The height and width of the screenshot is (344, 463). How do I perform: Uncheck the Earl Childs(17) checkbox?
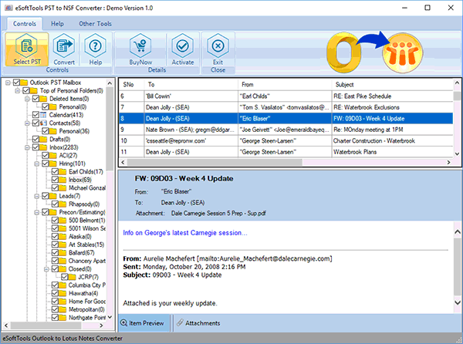pyautogui.click(x=55, y=172)
